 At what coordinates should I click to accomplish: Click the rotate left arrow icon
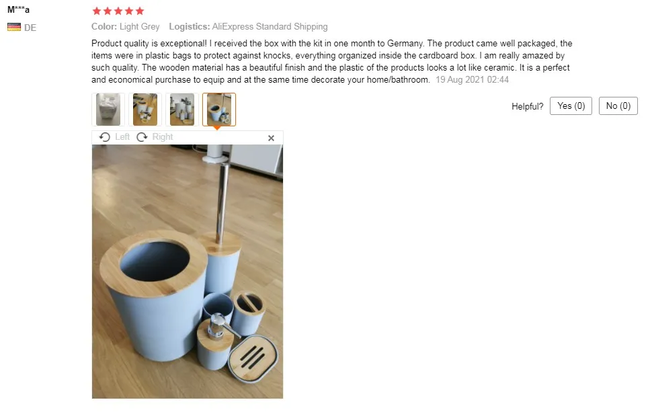tap(105, 137)
